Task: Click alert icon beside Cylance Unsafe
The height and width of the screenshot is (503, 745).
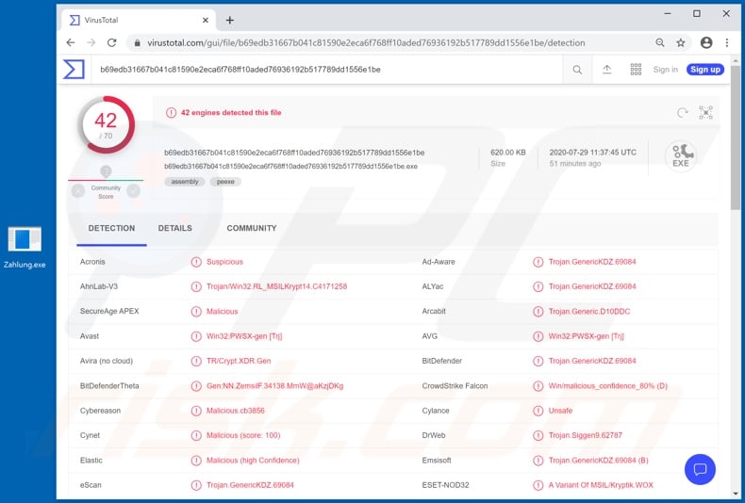Action: tap(538, 411)
